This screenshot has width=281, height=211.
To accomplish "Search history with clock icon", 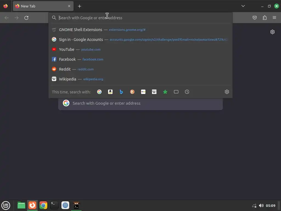I will tap(187, 92).
